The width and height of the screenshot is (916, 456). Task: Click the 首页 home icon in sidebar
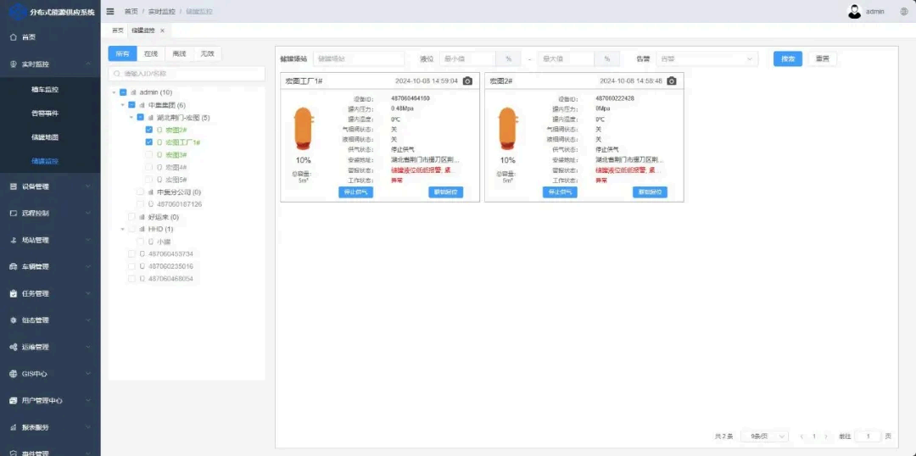coord(14,36)
